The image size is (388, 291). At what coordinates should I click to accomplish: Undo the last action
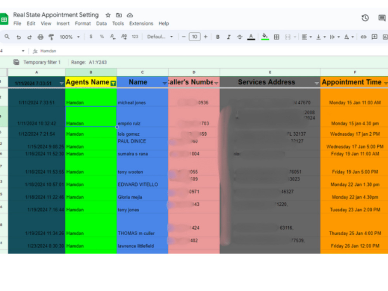19,37
